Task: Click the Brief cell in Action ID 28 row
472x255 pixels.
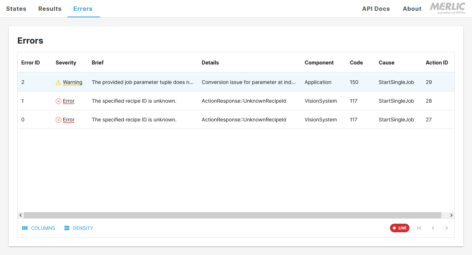Action: tap(134, 101)
